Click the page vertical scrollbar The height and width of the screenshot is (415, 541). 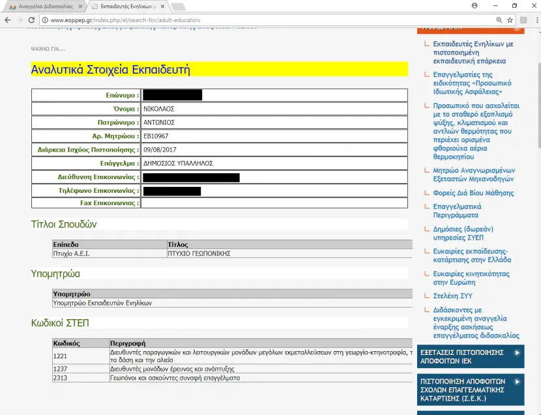tap(539, 106)
